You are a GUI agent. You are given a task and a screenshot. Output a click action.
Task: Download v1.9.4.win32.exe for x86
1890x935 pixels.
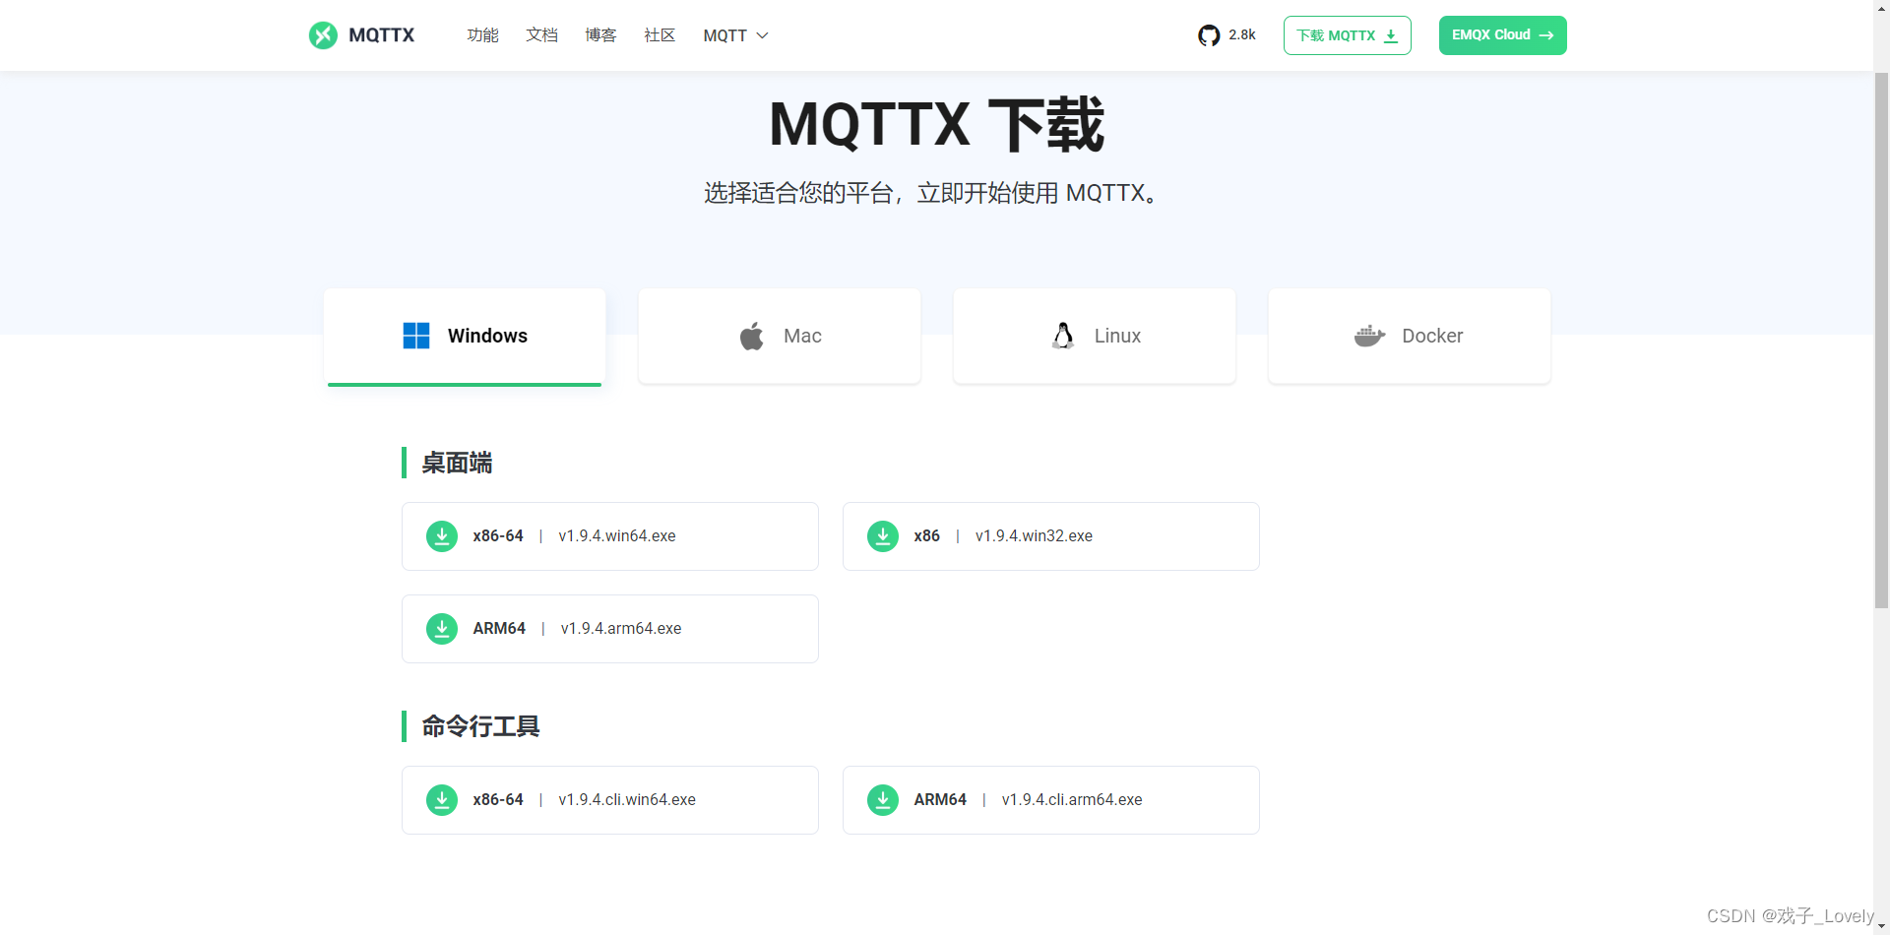[1050, 535]
